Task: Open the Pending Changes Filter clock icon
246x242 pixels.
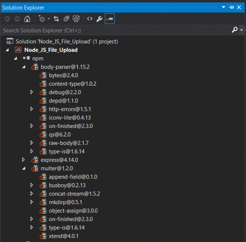Action: (x=42, y=19)
